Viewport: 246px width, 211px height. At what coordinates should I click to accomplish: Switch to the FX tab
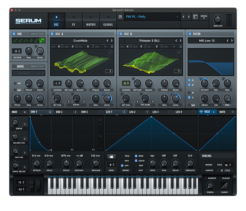coord(74,21)
